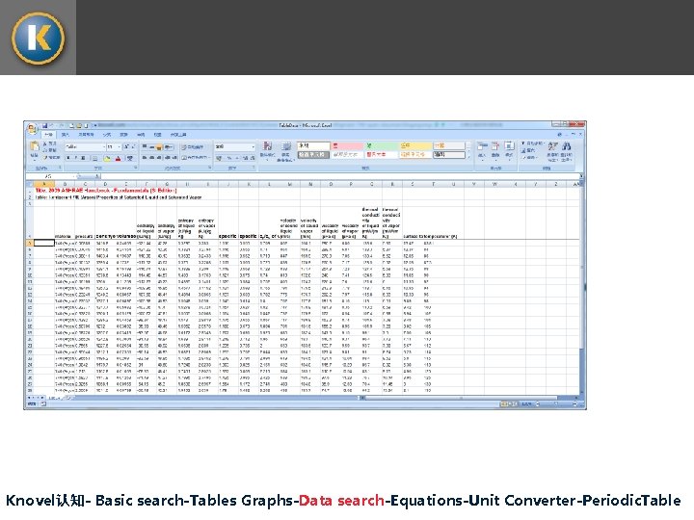Screen dimensions: 694x520
Task: Click Decrease Font Size icon
Action: coord(133,146)
